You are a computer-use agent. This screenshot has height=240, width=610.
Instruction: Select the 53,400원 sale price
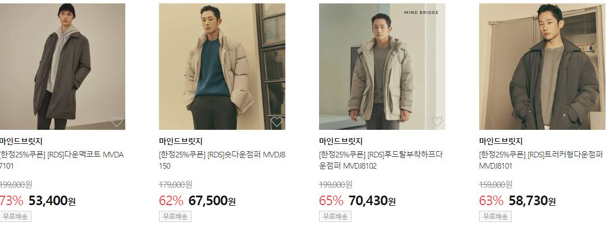pyautogui.click(x=52, y=201)
